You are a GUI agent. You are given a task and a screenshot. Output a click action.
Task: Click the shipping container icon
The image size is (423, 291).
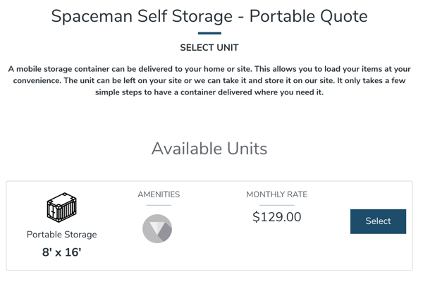62,207
